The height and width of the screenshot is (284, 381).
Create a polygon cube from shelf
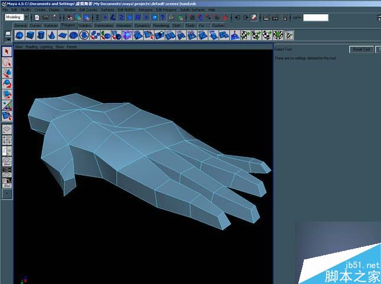coord(30,35)
